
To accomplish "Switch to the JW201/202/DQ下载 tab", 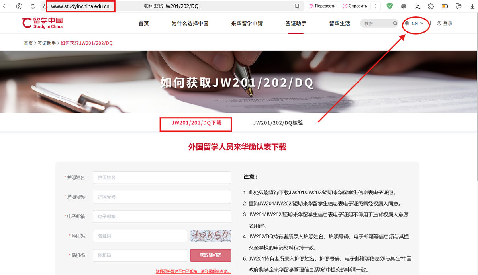I will pyautogui.click(x=196, y=123).
